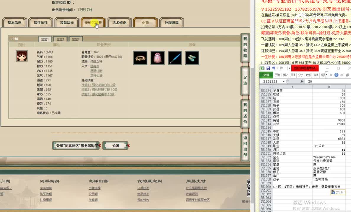Click the Save icon in Excel's title bar
The height and width of the screenshot is (212, 351).
pos(268,68)
